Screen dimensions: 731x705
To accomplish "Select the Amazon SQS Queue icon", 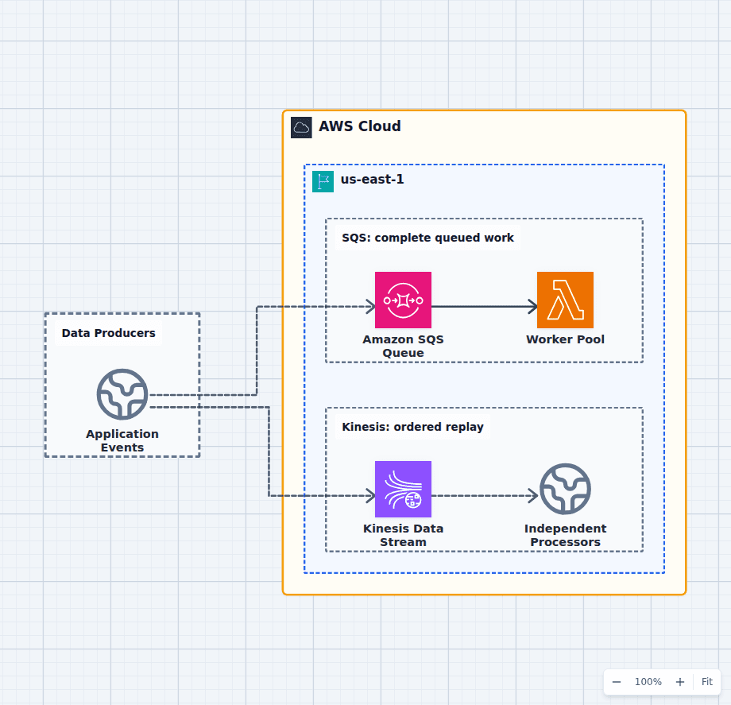I will [x=403, y=300].
